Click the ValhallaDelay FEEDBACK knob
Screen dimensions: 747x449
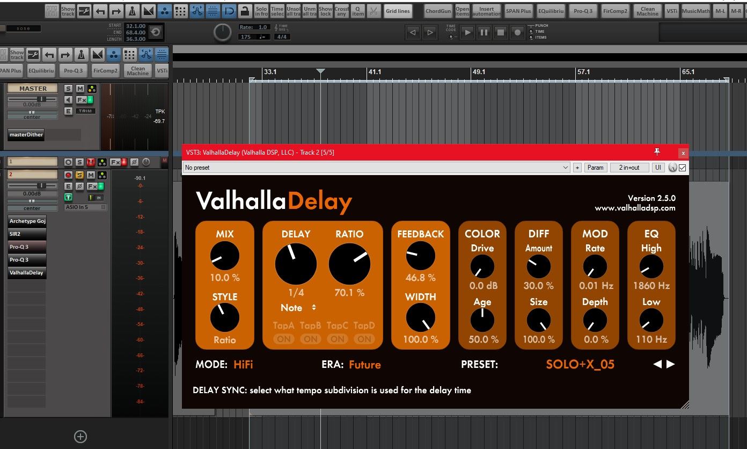pos(421,256)
